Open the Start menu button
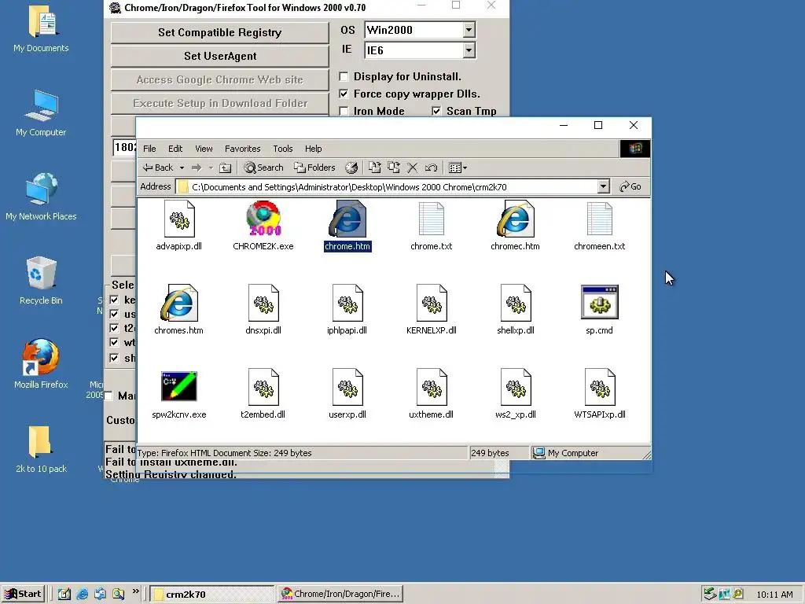 tap(23, 594)
